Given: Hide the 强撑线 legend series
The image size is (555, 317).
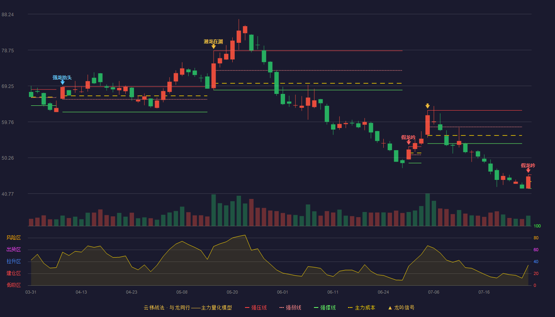Looking at the screenshot, I should [325, 307].
